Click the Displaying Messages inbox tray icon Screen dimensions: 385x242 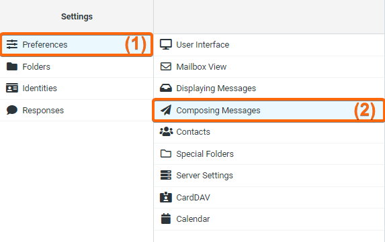(166, 88)
